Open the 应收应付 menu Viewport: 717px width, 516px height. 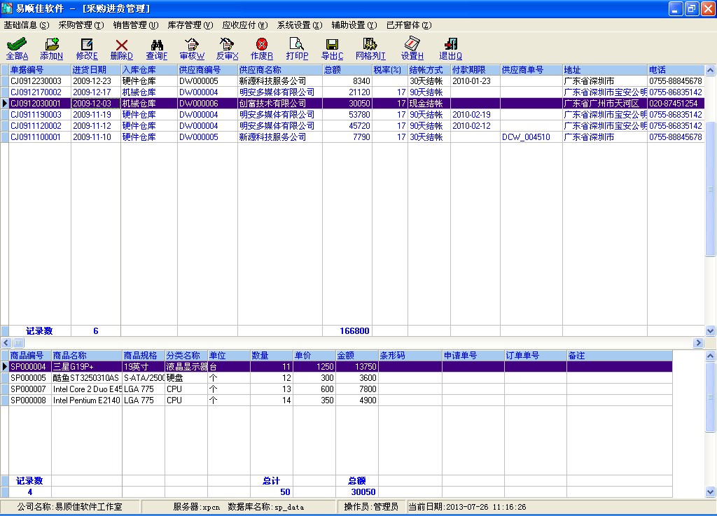tap(245, 25)
